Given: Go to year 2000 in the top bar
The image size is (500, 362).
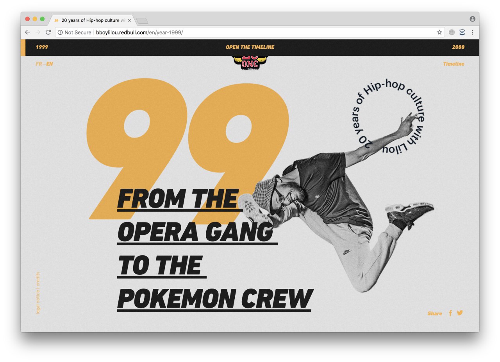Looking at the screenshot, I should pyautogui.click(x=458, y=47).
